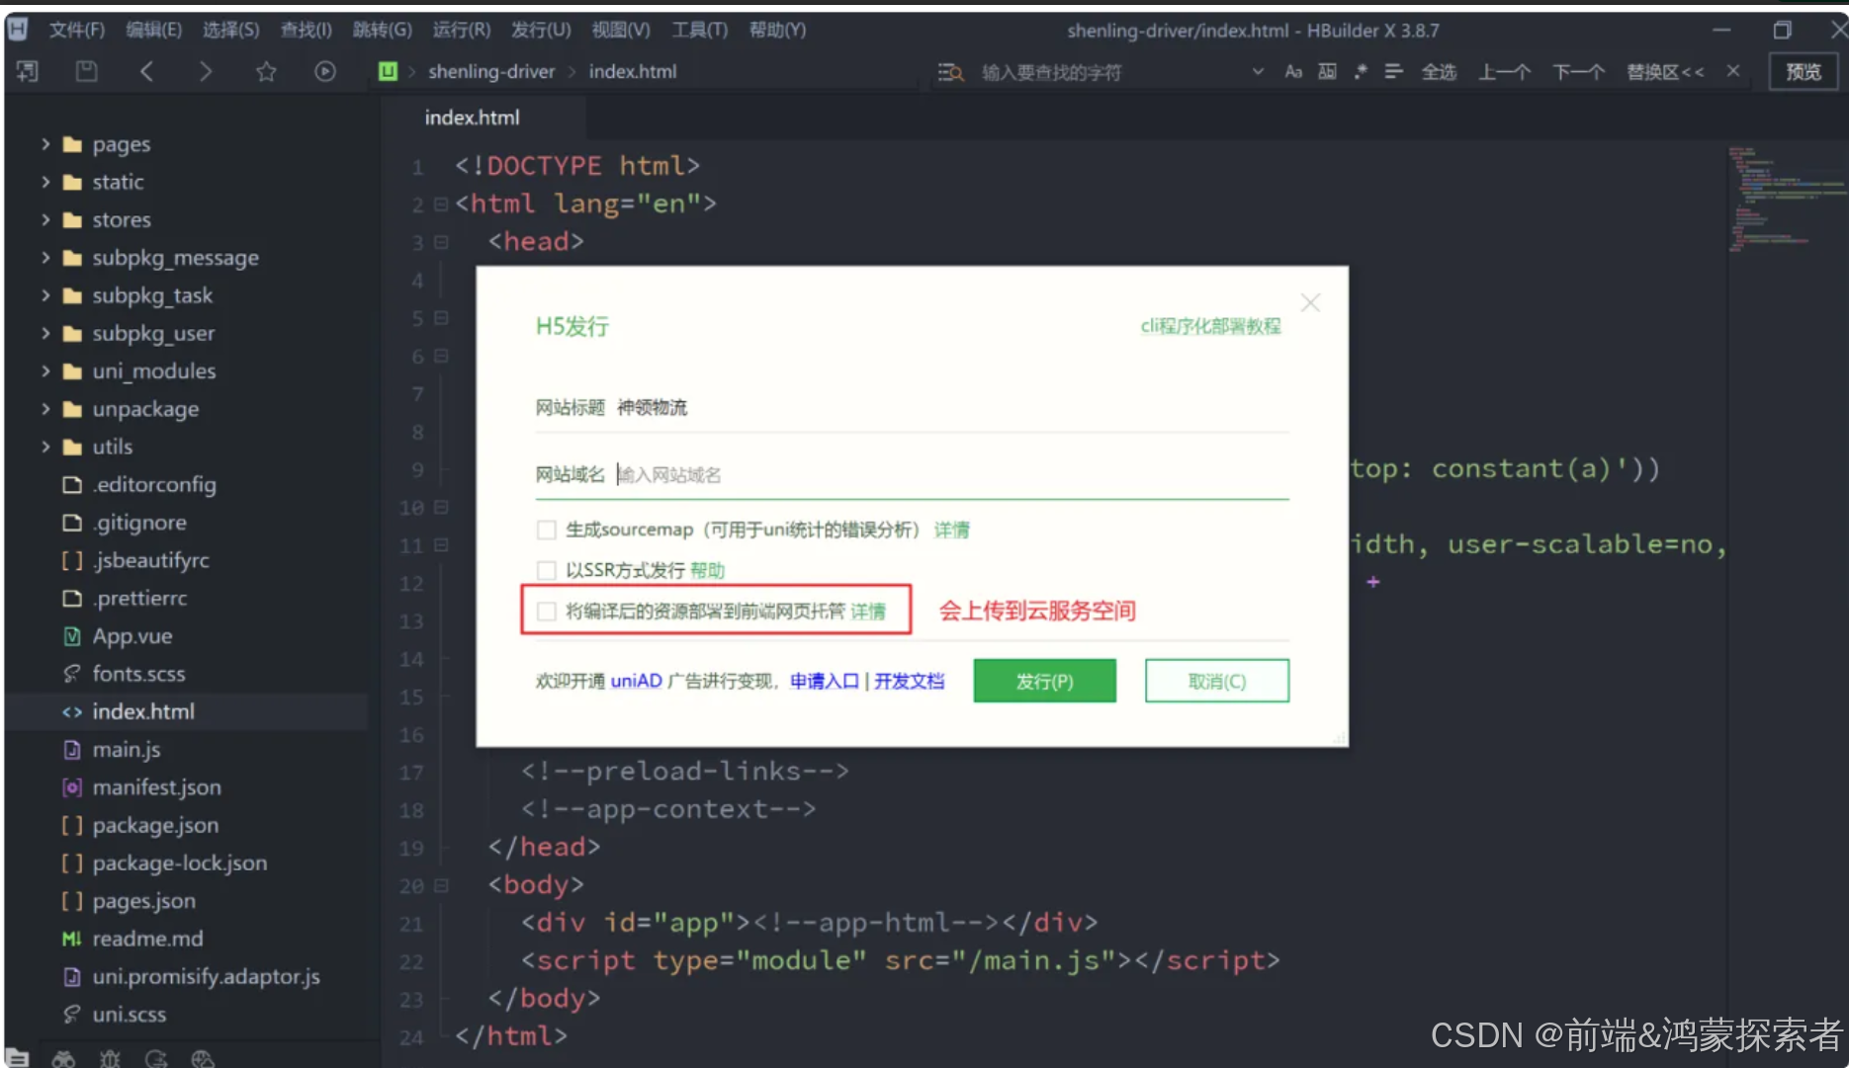The width and height of the screenshot is (1849, 1068).
Task: Open 帮助 link beside SSR option
Action: [707, 570]
